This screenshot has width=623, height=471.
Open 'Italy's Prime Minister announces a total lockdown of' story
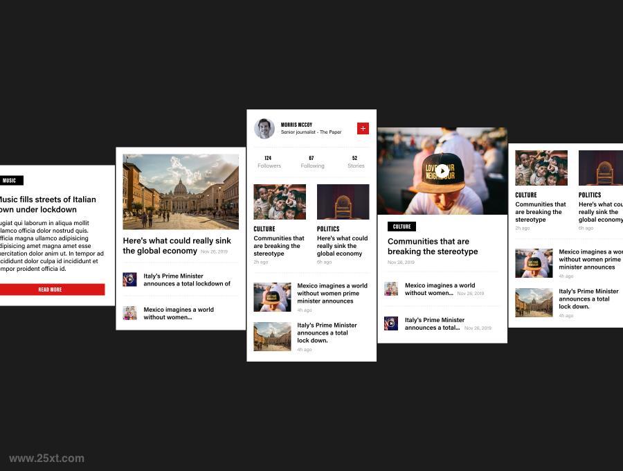pyautogui.click(x=187, y=280)
